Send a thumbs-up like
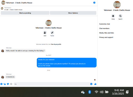The height and width of the screenshot is (97, 133). coord(95,84)
